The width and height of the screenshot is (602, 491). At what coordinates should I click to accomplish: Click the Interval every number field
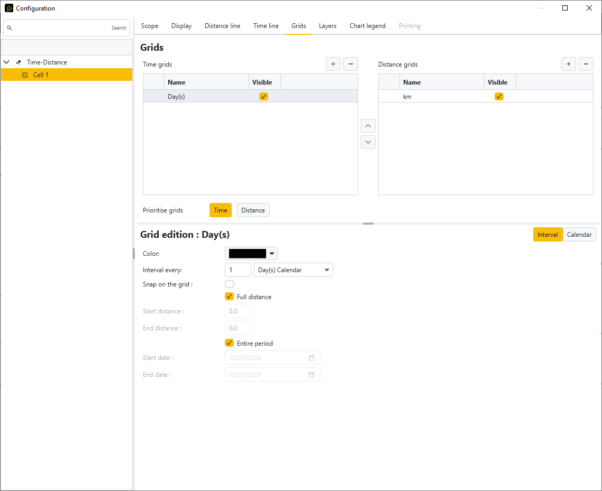point(238,270)
